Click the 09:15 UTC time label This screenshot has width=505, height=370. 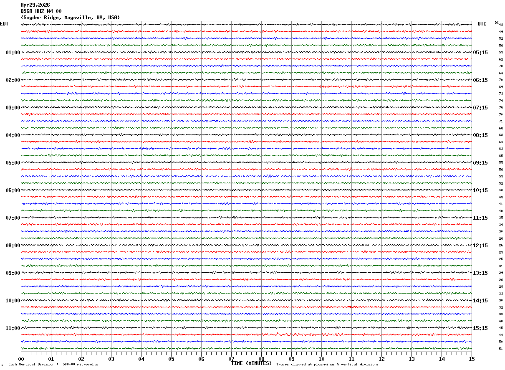(x=480, y=163)
